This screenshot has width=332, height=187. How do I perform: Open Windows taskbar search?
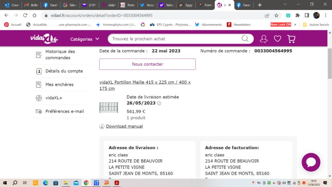point(15,183)
